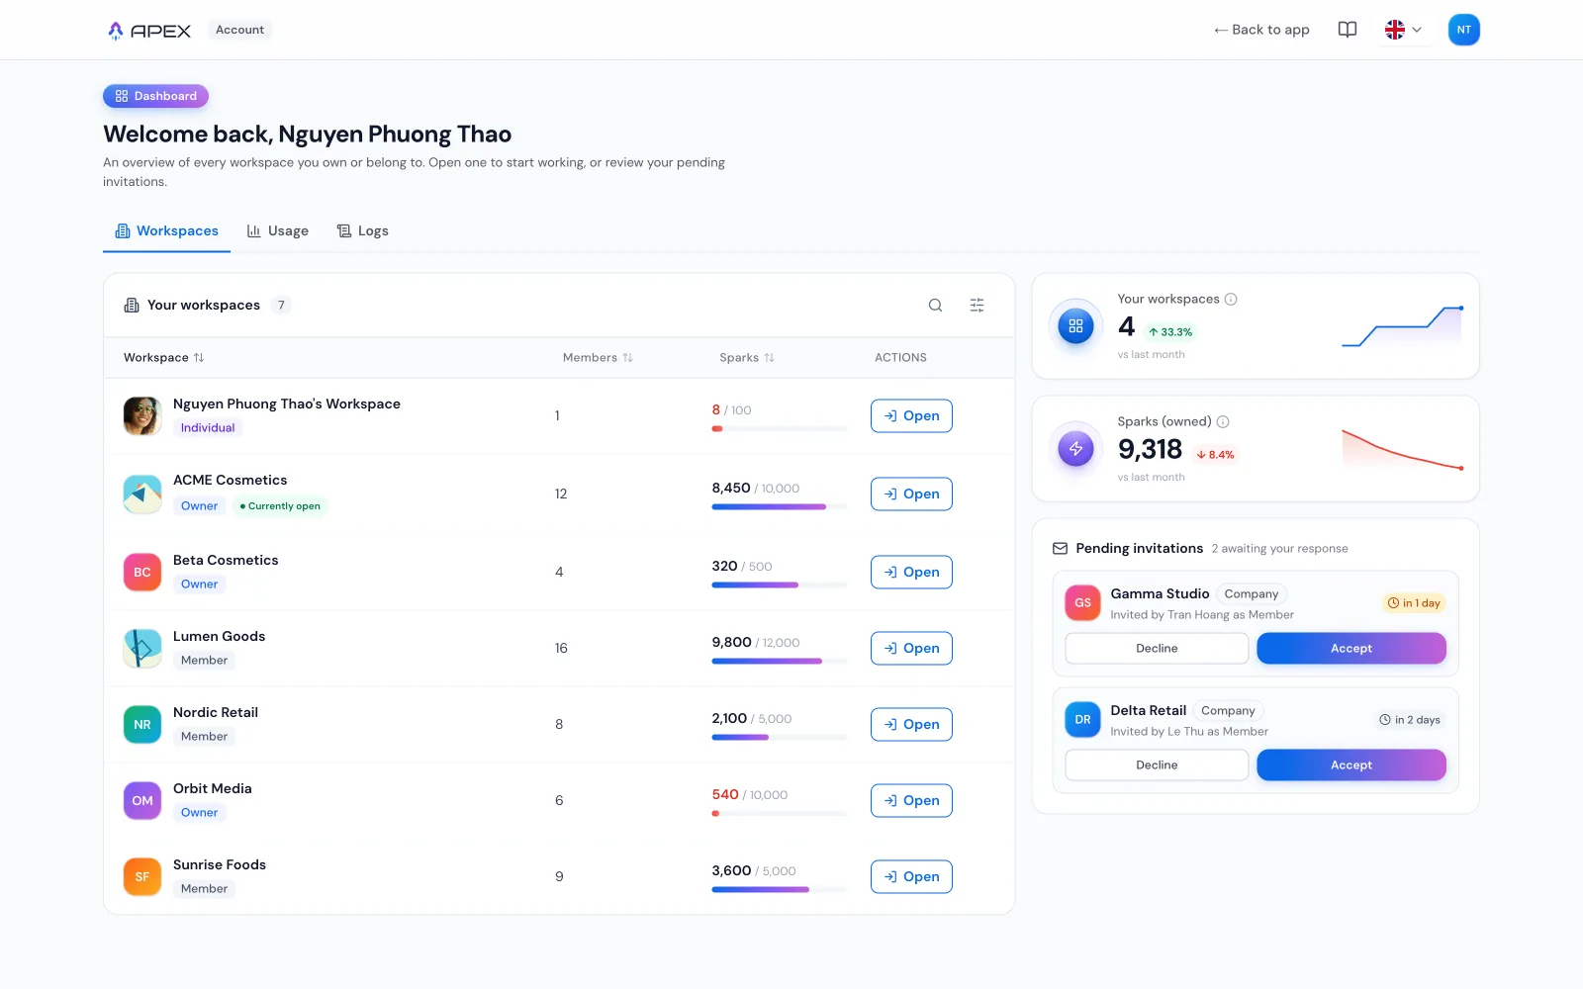1583x989 pixels.
Task: Switch to the Logs tab
Action: click(362, 230)
